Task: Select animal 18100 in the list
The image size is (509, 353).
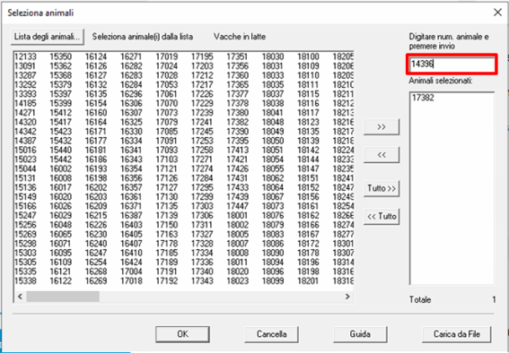Action: point(309,56)
